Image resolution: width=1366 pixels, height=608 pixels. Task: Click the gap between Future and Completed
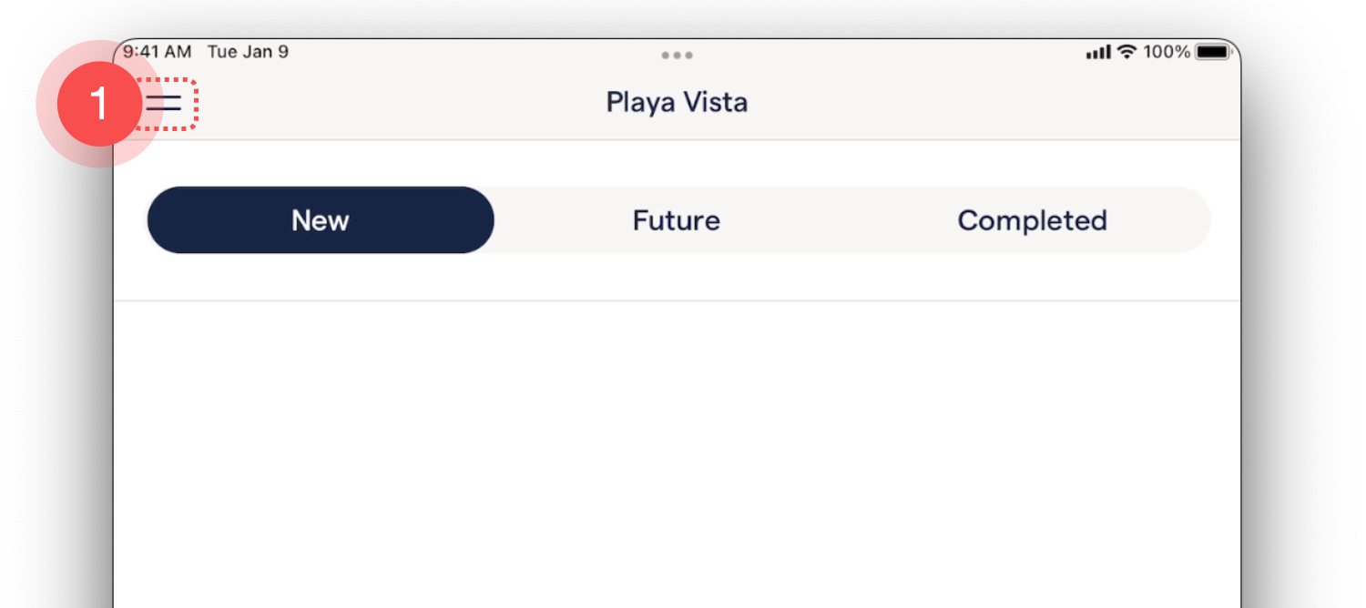[838, 220]
